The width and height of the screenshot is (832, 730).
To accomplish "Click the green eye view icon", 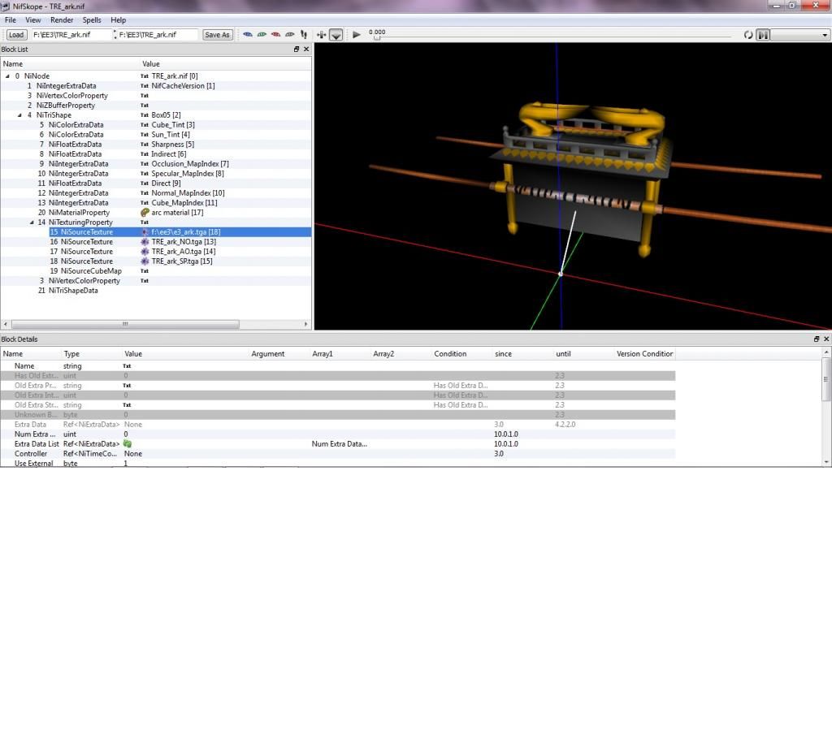I will 262,35.
